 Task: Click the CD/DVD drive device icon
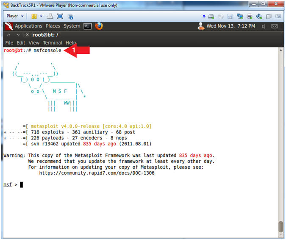pyautogui.click(x=220, y=17)
